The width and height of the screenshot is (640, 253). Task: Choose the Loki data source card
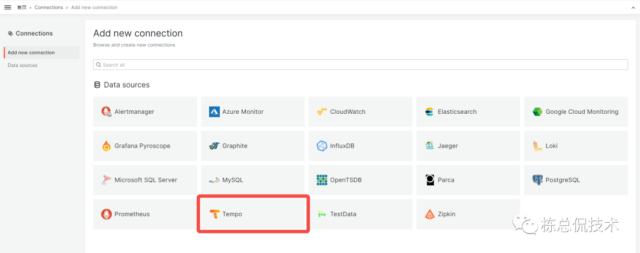(x=575, y=146)
